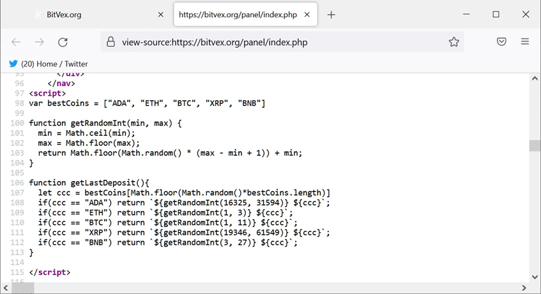
Task: Close the BitVex.org tab
Action: [x=160, y=15]
